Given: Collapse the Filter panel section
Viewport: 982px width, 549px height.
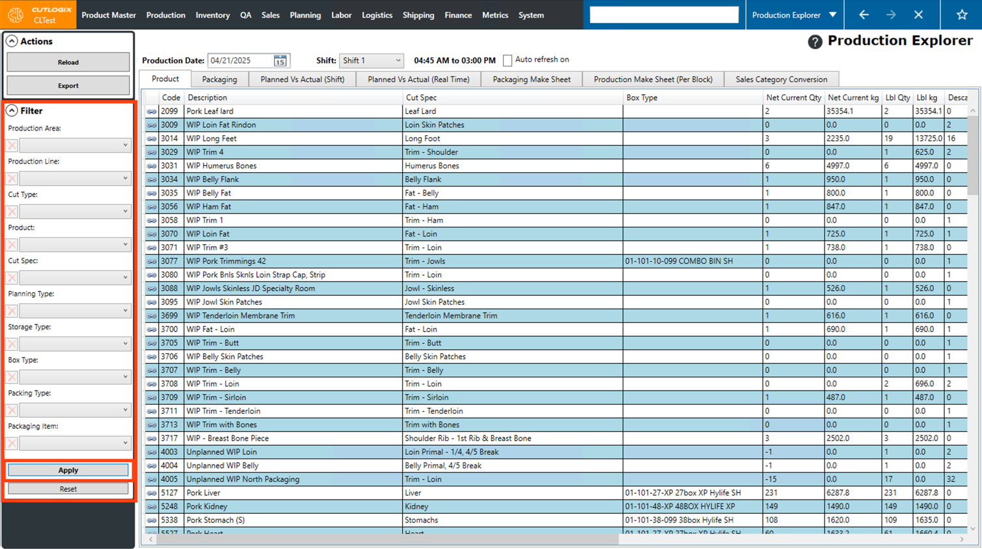Looking at the screenshot, I should coord(12,111).
